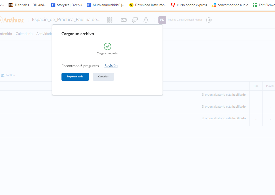
Task: Open the Revisión link
Action: (111, 66)
